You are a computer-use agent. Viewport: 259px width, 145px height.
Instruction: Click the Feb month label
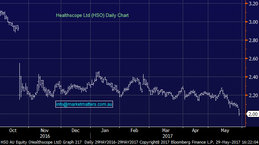click(134, 131)
